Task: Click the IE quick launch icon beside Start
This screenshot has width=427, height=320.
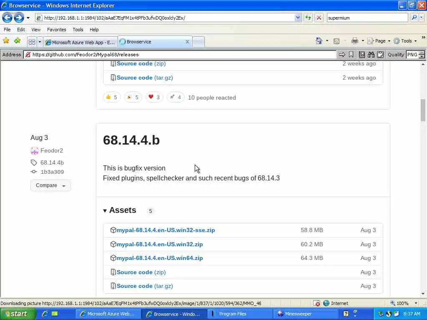Action: point(45,314)
